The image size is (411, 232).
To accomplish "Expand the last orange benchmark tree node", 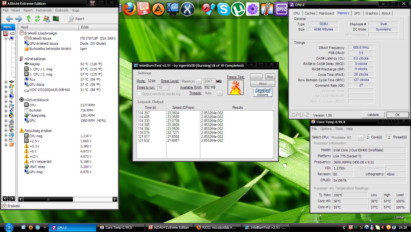I will coord(6,145).
